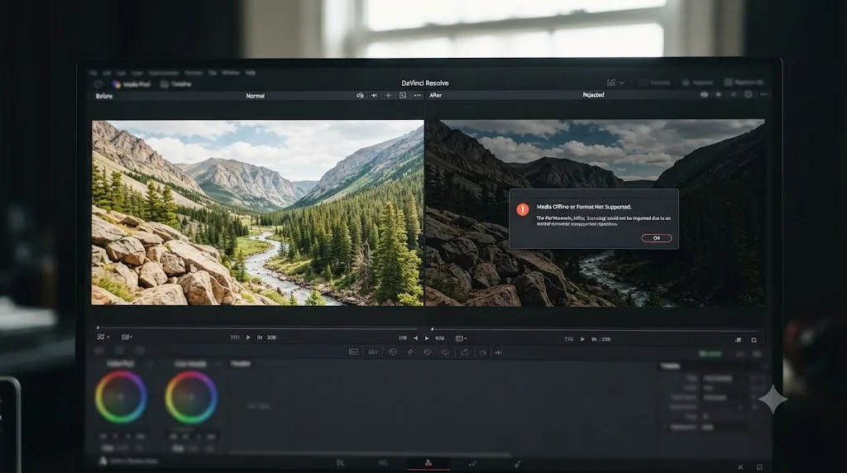This screenshot has width=847, height=473.
Task: Click the link icon in Before viewer header
Action: (x=361, y=96)
